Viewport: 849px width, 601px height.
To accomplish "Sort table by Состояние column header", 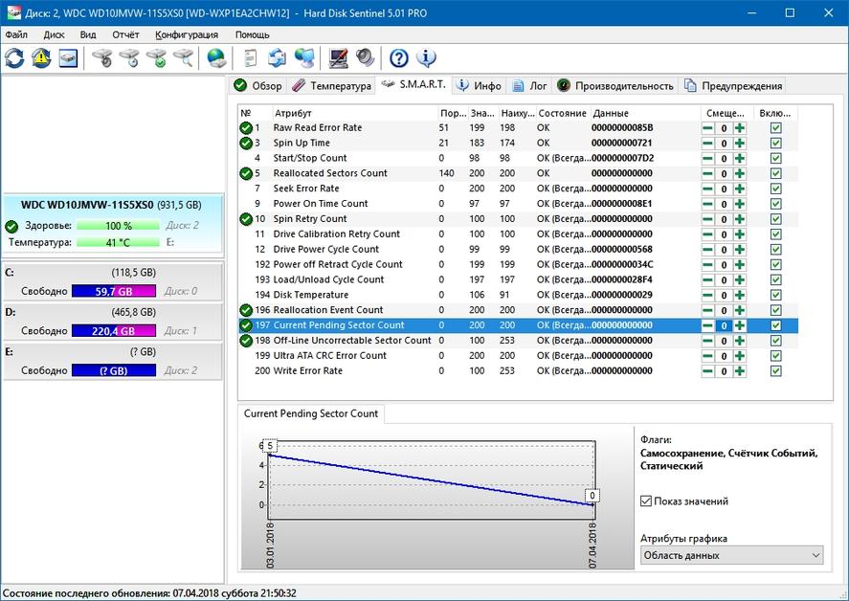I will (x=563, y=113).
